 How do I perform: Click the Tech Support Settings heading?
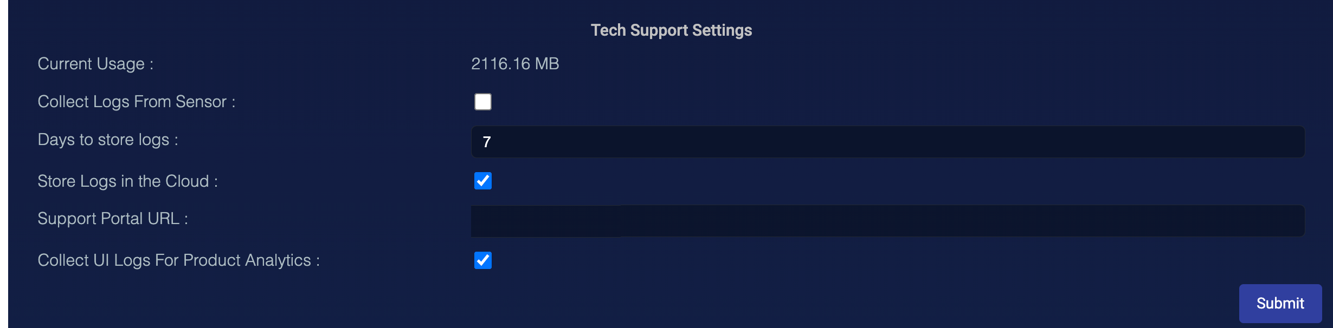click(671, 30)
